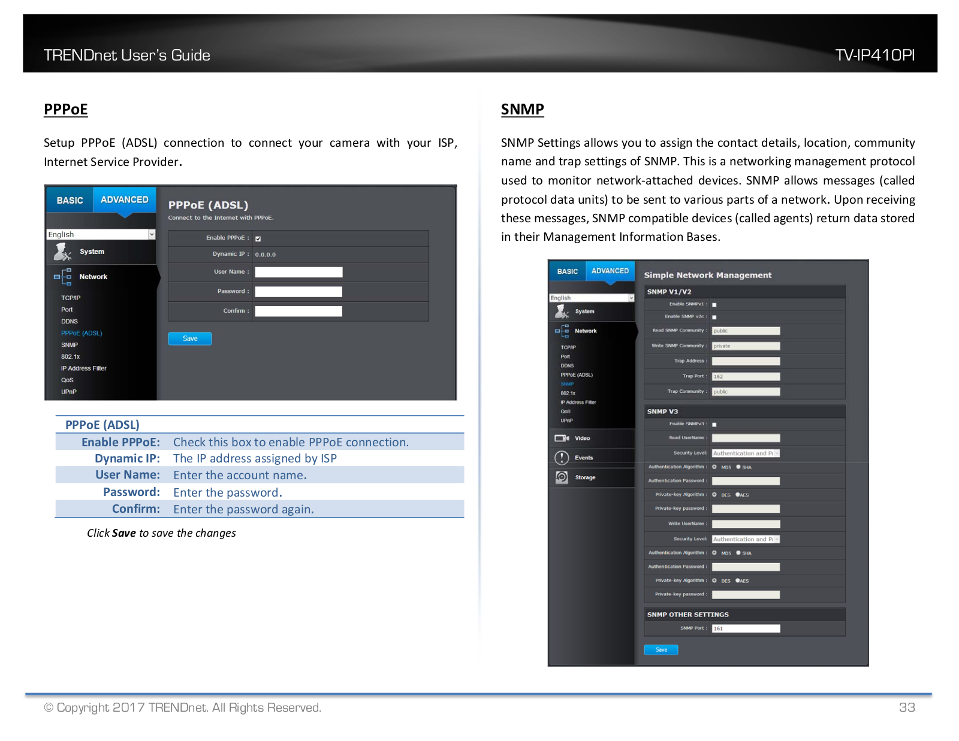Image resolution: width=959 pixels, height=741 pixels.
Task: Select DES radio below Write UserName
Action: pos(714,580)
